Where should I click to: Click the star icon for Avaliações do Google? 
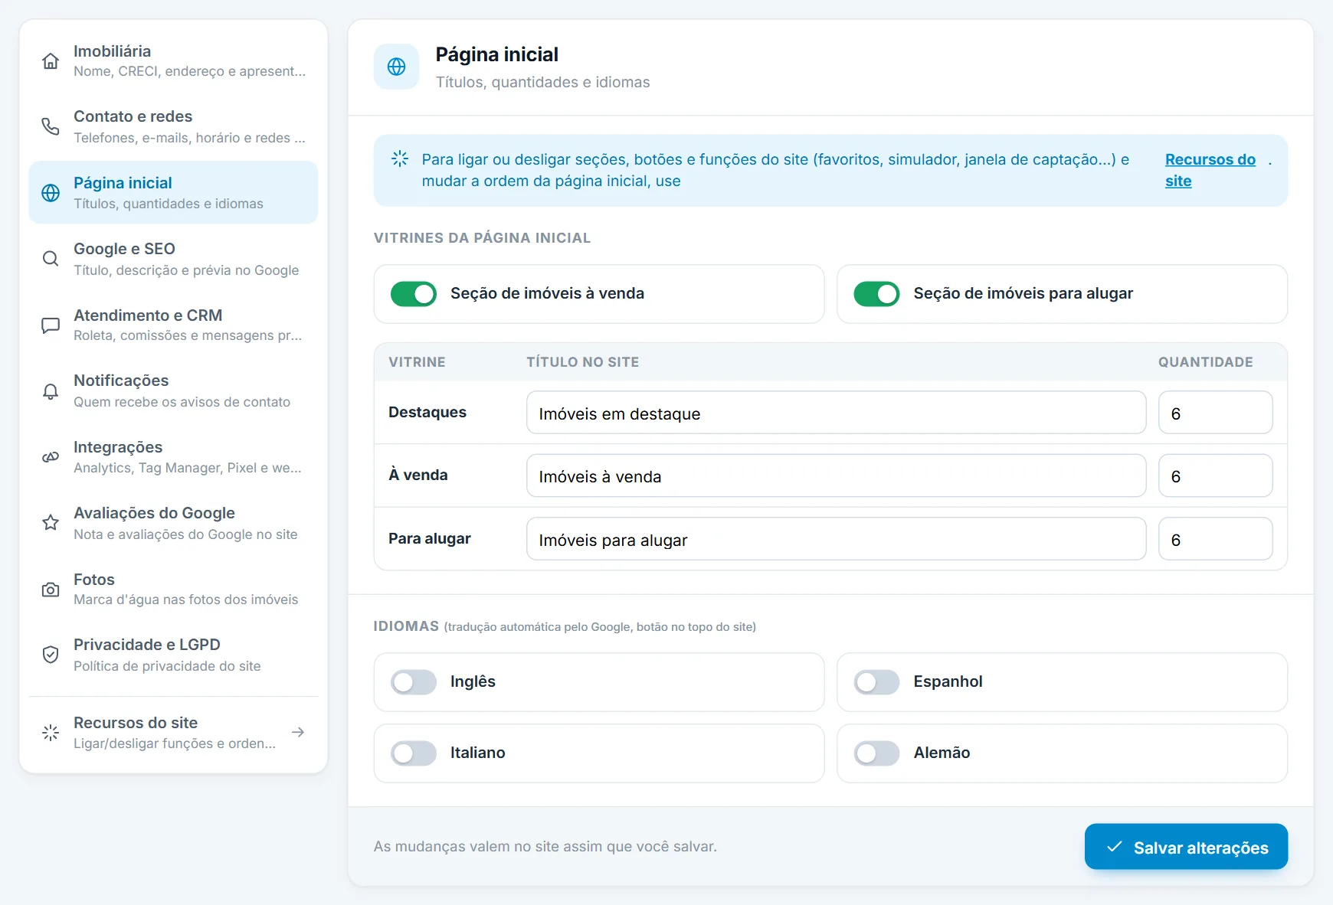pyautogui.click(x=51, y=523)
